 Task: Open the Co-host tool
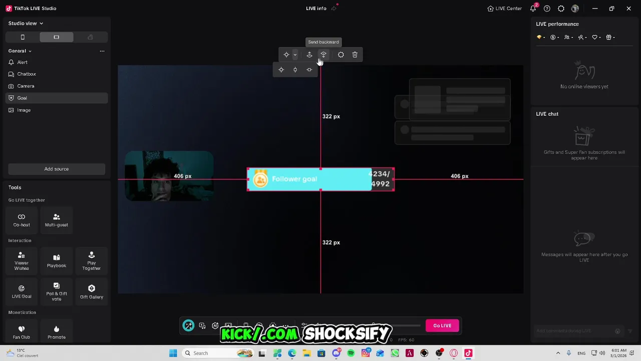22,220
